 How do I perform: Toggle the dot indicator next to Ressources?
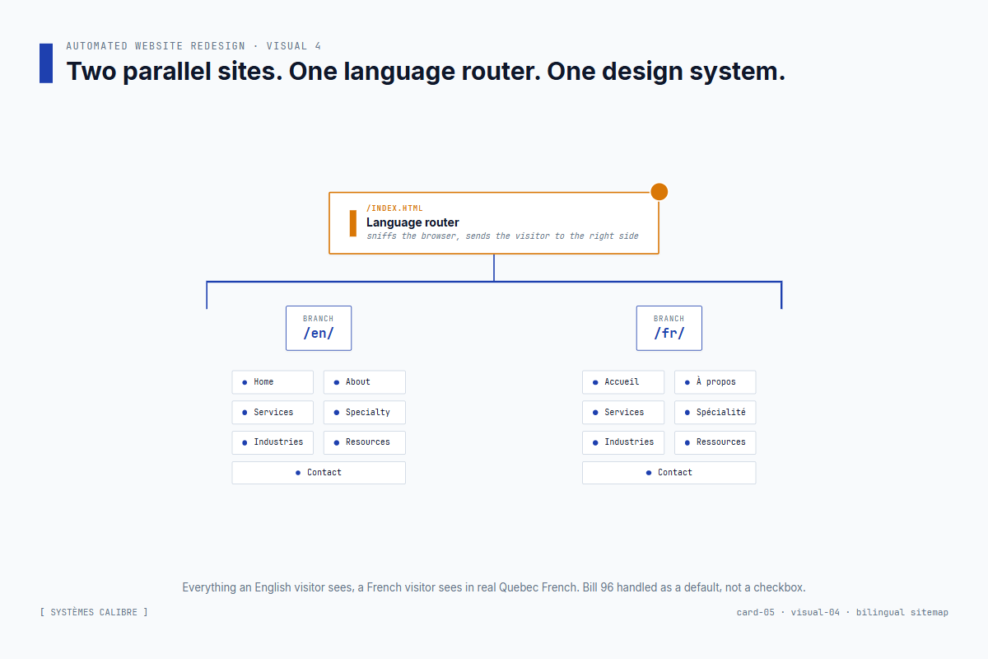tap(686, 442)
